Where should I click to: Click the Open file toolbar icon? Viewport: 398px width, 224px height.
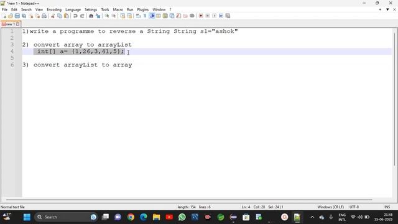coord(11,16)
